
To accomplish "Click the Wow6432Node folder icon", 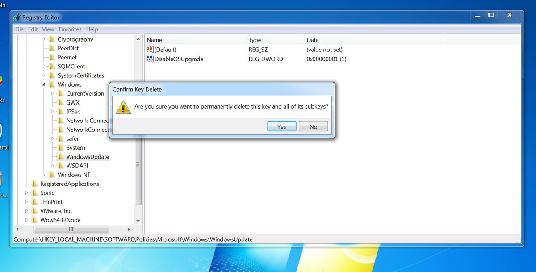I will tap(35, 220).
